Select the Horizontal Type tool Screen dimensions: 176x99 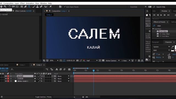(x=29, y=7)
